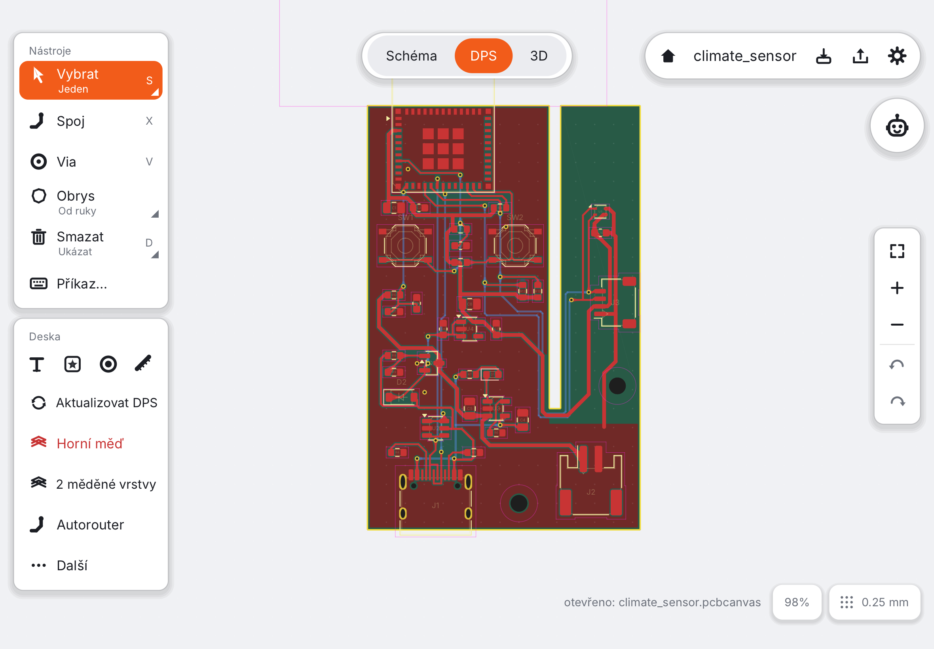Insert a graphic with the star icon
Viewport: 934px width, 649px height.
pos(72,364)
